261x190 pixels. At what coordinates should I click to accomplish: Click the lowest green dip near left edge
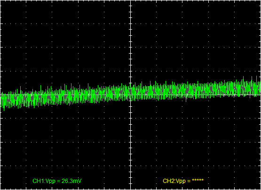point(4,109)
